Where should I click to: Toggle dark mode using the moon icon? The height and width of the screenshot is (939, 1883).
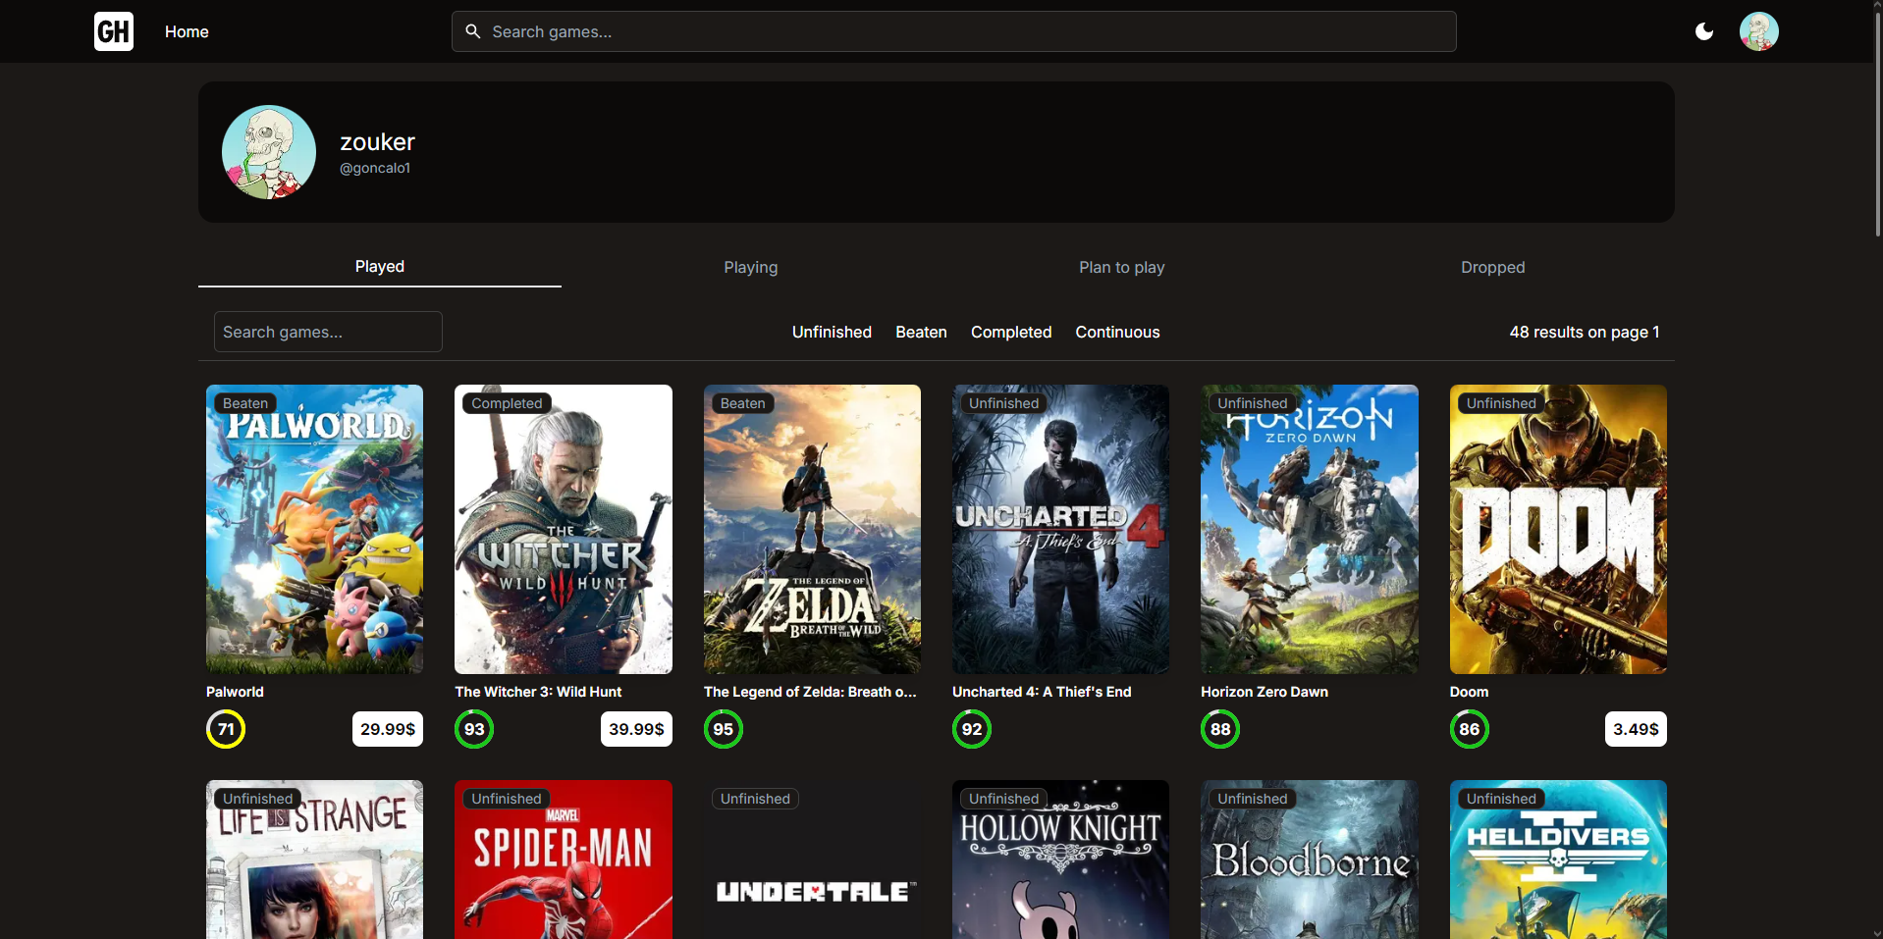1703,30
